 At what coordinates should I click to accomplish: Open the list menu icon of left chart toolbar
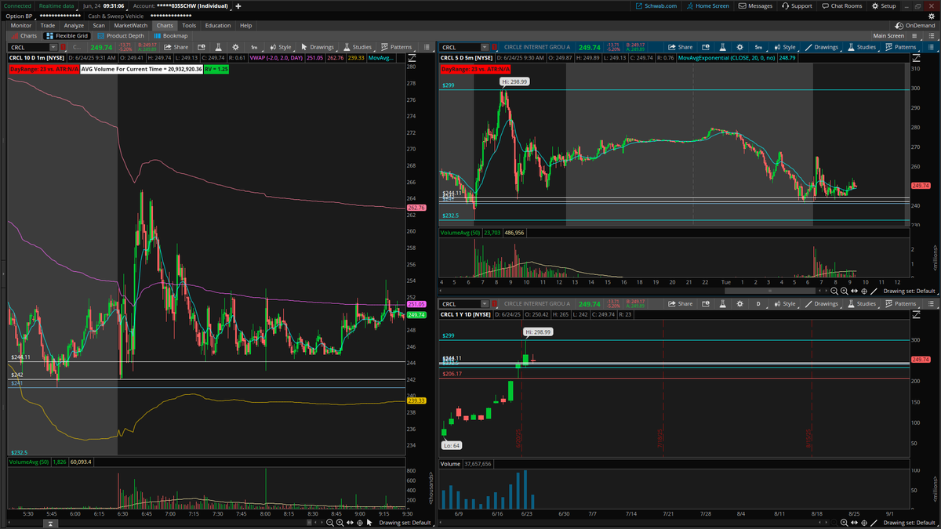point(427,47)
